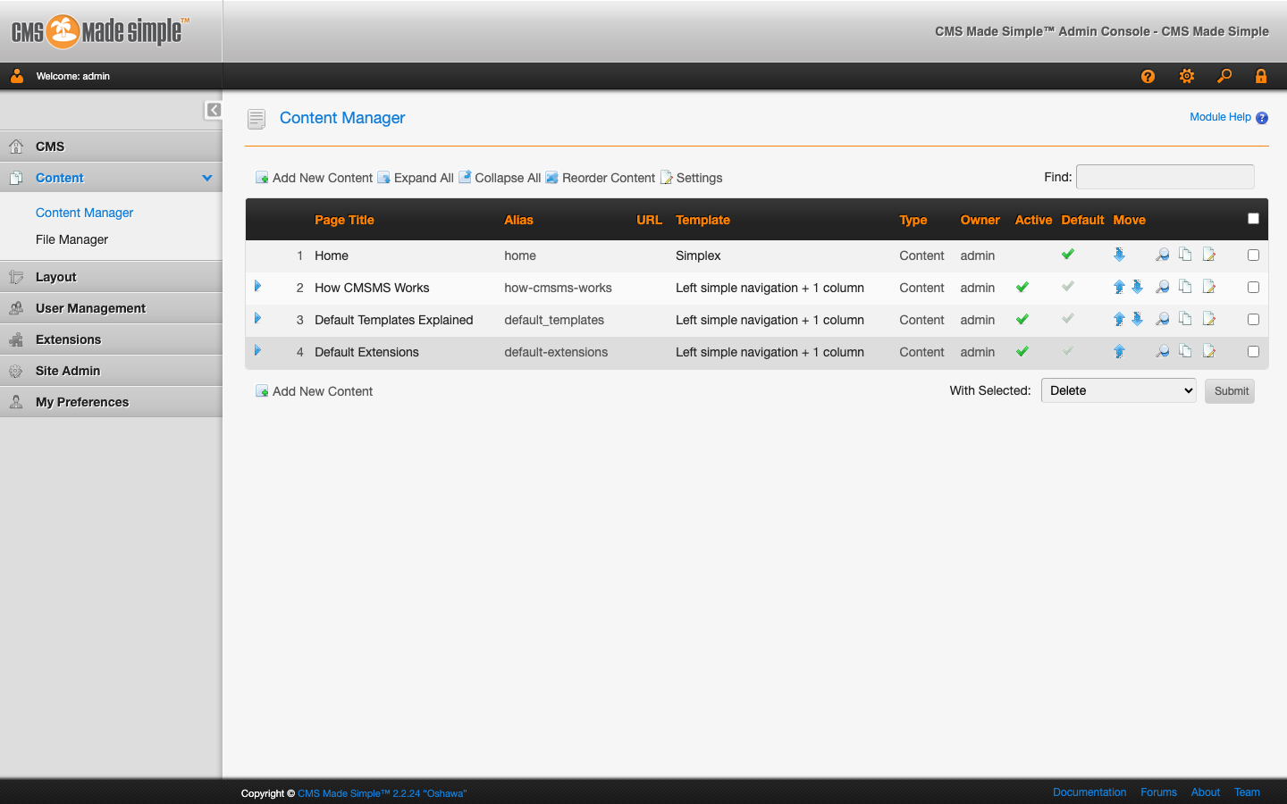
Task: Expand the How CMSMS Works page children
Action: tap(257, 287)
